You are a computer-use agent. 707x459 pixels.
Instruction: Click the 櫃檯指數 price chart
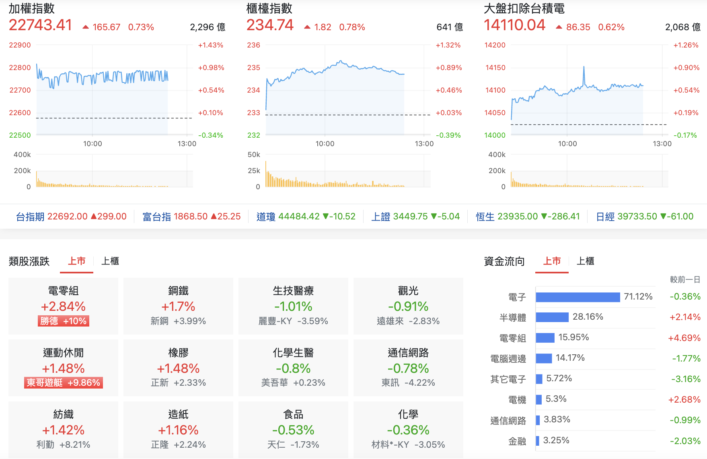(348, 90)
